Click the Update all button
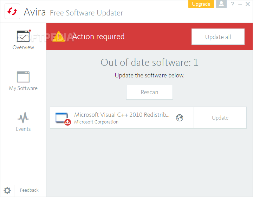 (x=218, y=37)
